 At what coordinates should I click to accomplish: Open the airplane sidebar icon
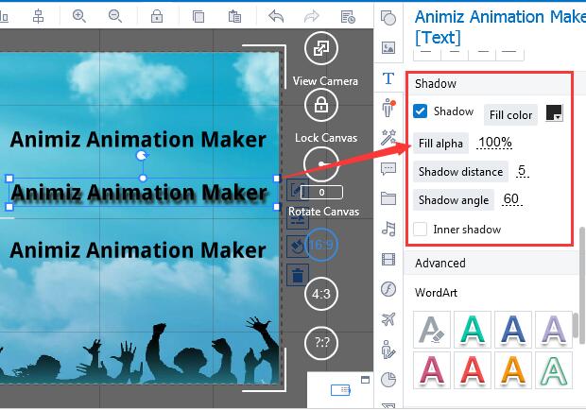(388, 319)
